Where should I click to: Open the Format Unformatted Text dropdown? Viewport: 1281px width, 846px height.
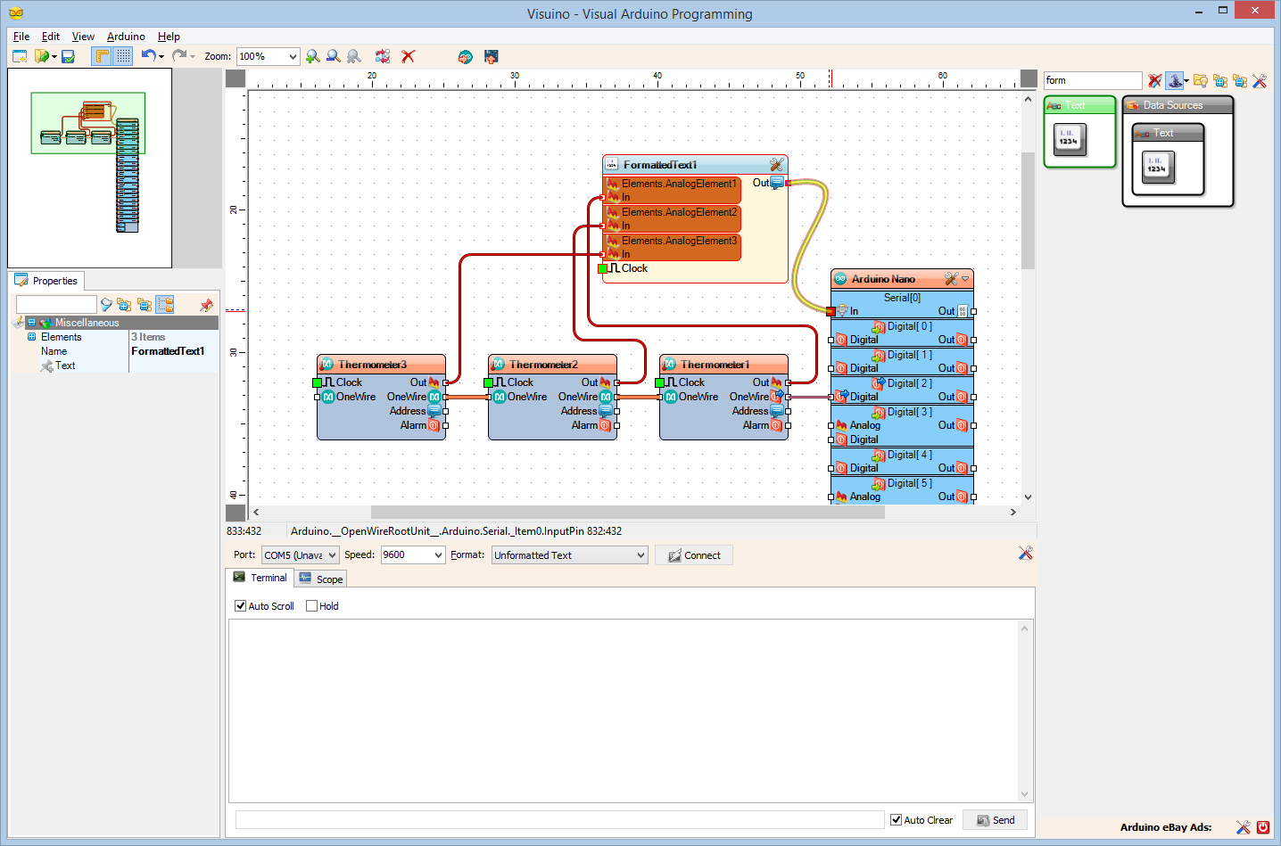[x=640, y=555]
